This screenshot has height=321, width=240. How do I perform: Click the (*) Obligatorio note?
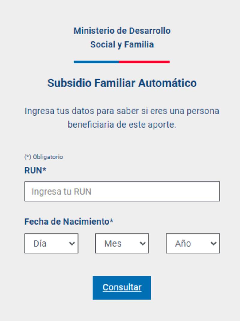point(44,156)
